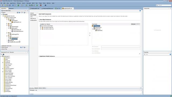Image resolution: width=172 pixels, height=97 pixels.
Task: Open the EntityObjectsApp application dropdown
Action: pos(25,11)
